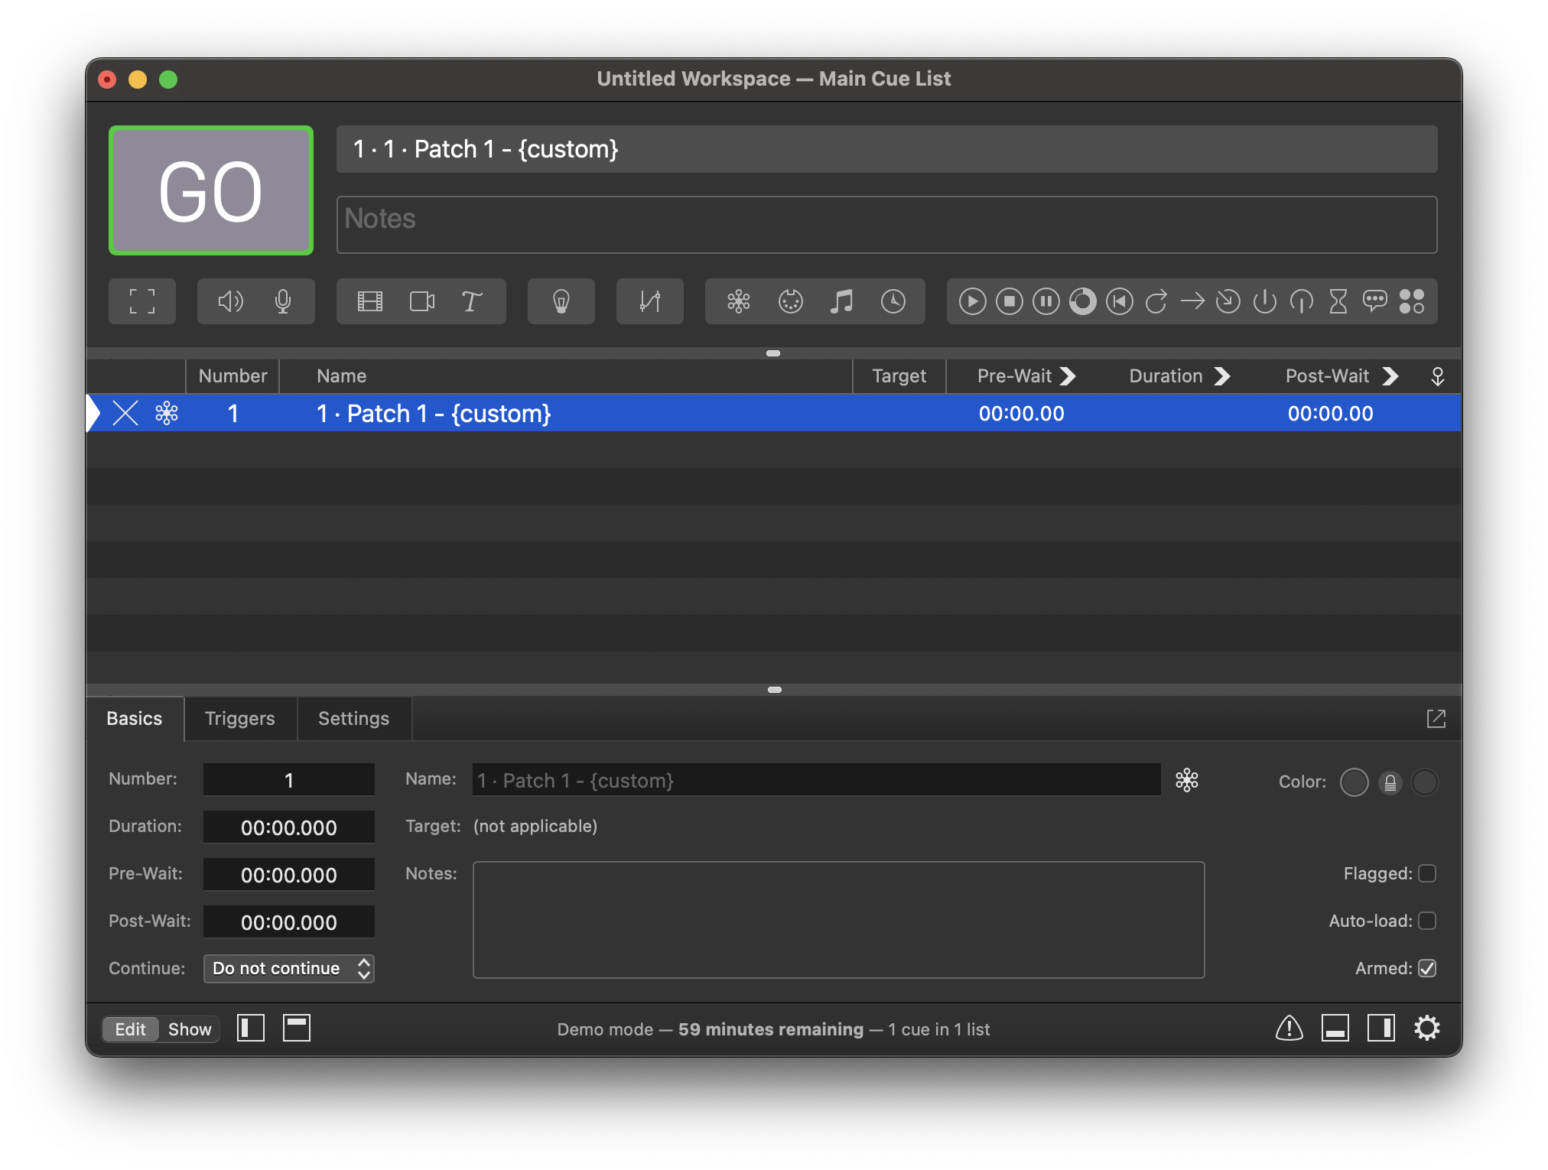This screenshot has width=1548, height=1170.
Task: Add a new Mic cue
Action: click(282, 301)
